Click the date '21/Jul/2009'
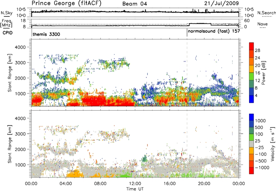 221,3
